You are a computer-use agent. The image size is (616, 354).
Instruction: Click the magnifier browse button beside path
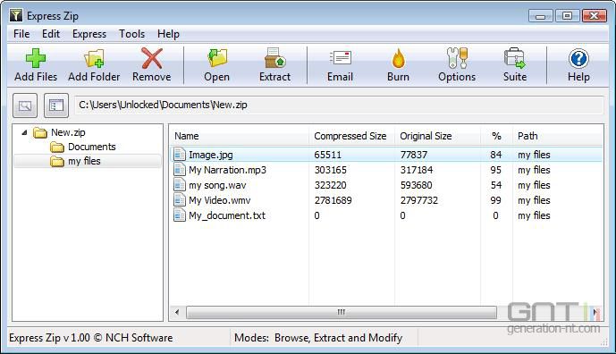pyautogui.click(x=25, y=105)
